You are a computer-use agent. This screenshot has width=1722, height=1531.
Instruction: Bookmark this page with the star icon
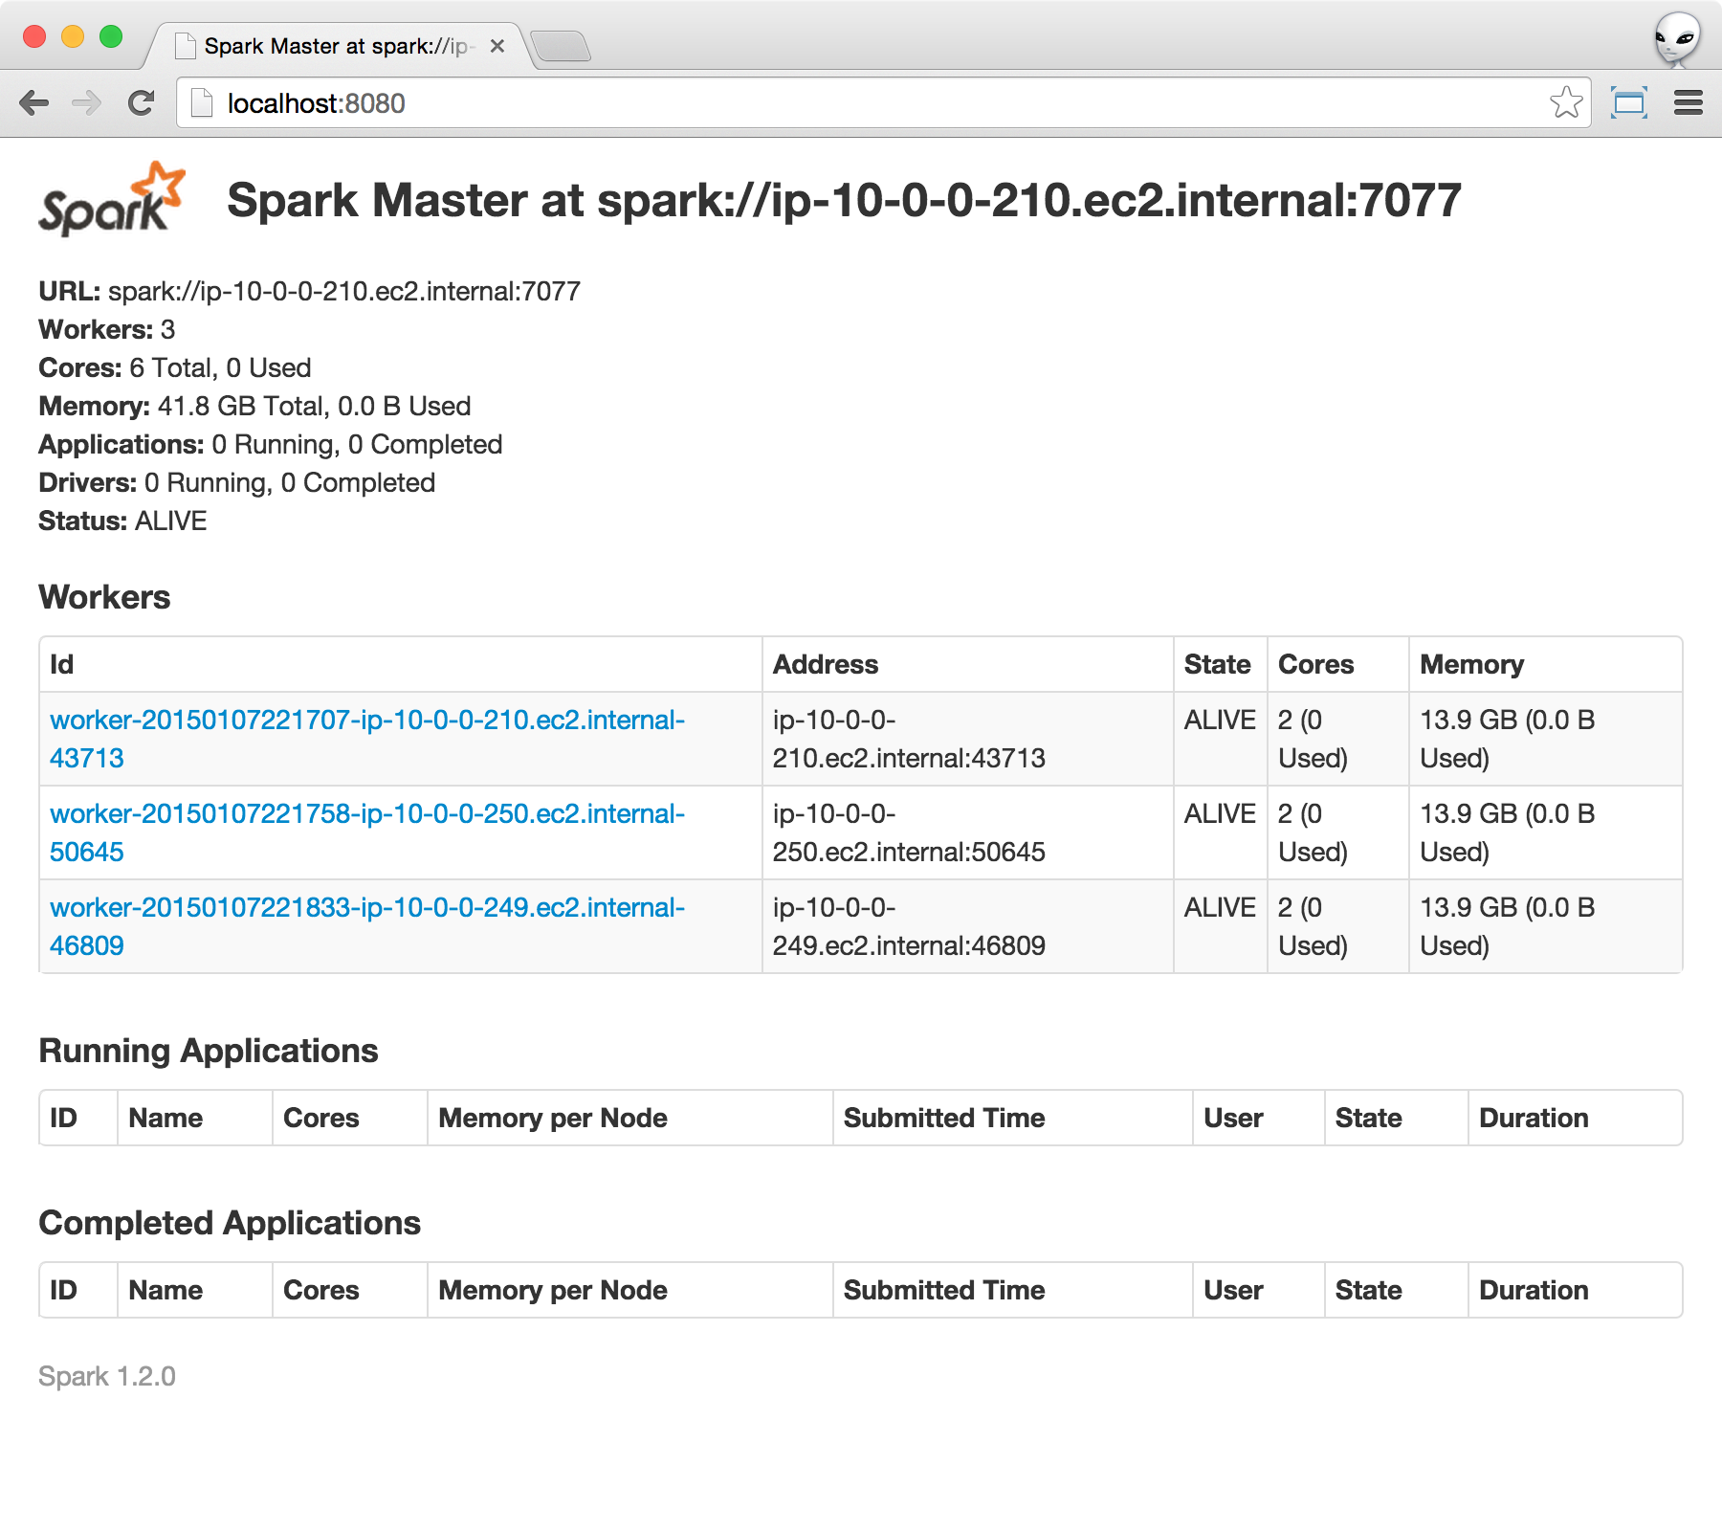1566,102
